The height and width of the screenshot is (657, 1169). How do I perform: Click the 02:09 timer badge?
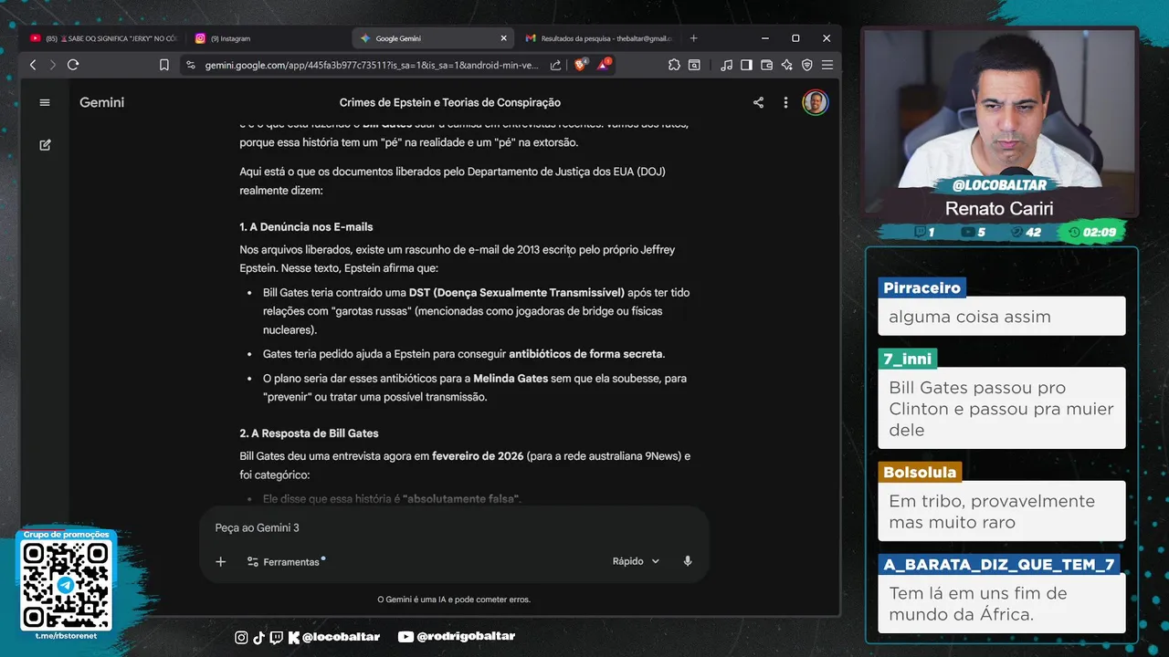[1092, 232]
